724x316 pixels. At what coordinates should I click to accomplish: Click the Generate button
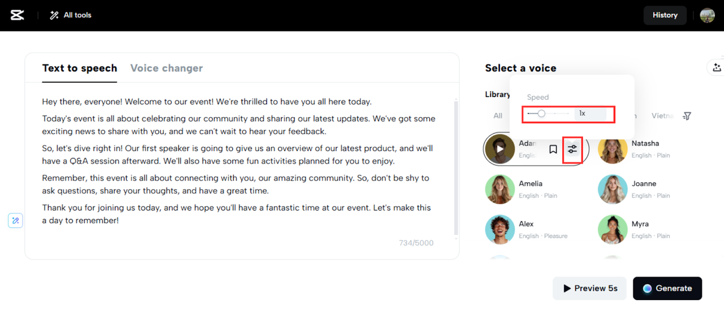[x=667, y=288]
